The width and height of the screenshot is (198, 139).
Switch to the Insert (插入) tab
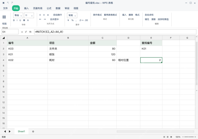[26, 8]
